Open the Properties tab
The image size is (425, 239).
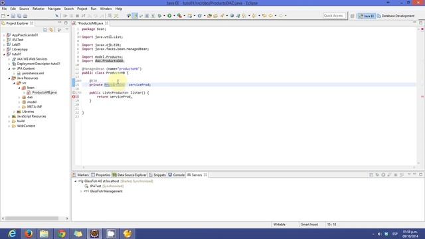click(100, 175)
